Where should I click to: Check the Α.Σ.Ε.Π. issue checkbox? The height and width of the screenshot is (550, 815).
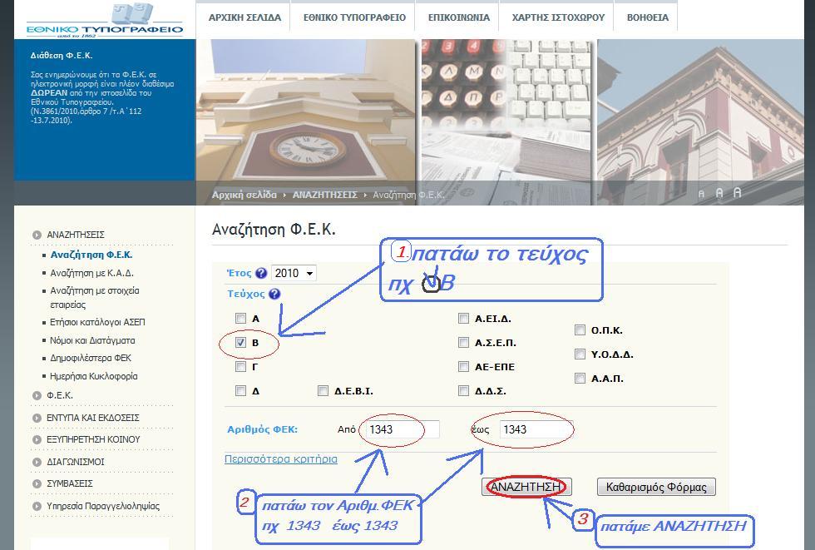tap(463, 342)
